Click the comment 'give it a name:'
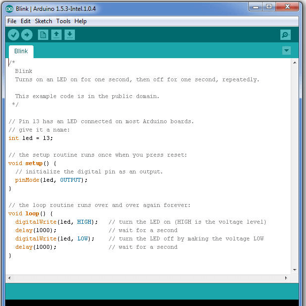The height and width of the screenshot is (306, 306). (x=39, y=130)
